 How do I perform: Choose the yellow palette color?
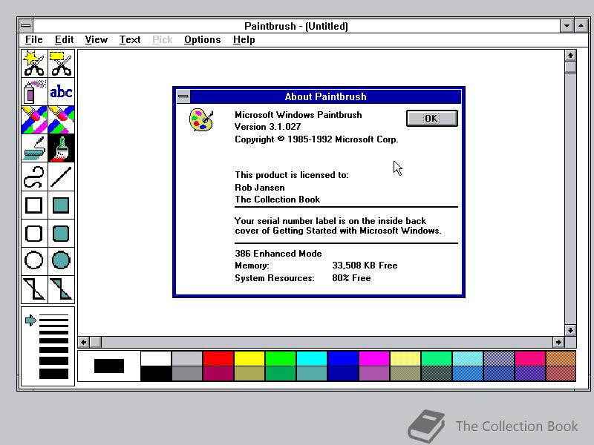[249, 358]
